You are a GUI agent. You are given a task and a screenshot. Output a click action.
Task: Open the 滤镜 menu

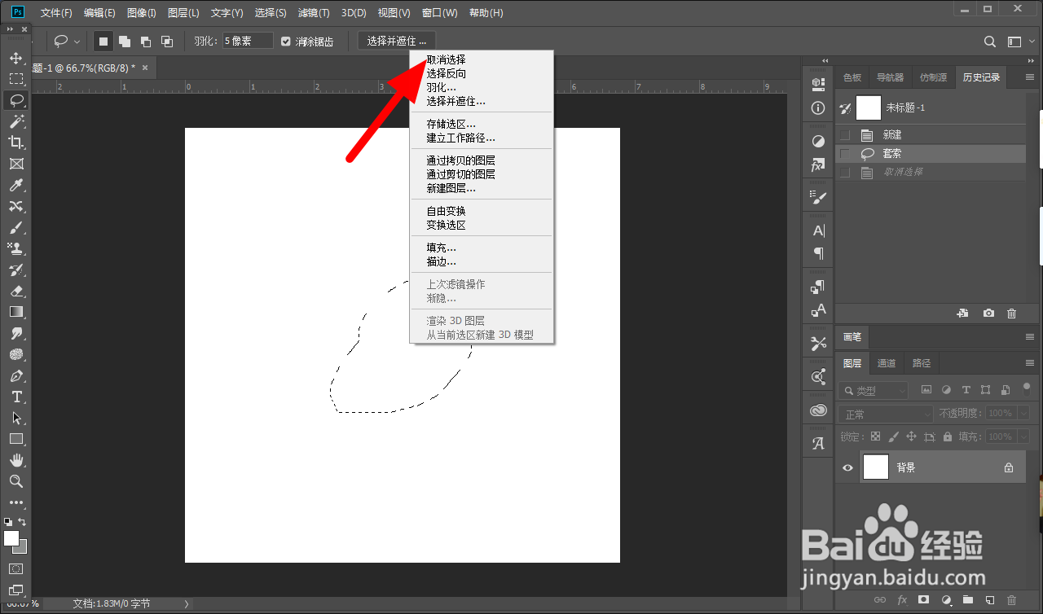(x=313, y=12)
